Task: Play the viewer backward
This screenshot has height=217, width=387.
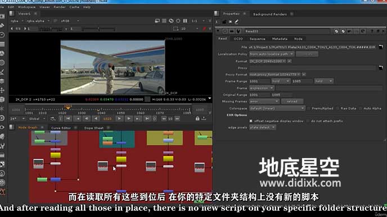Action: click(x=96, y=118)
